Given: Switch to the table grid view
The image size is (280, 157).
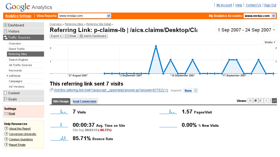Looking at the screenshot, I should [x=250, y=101].
